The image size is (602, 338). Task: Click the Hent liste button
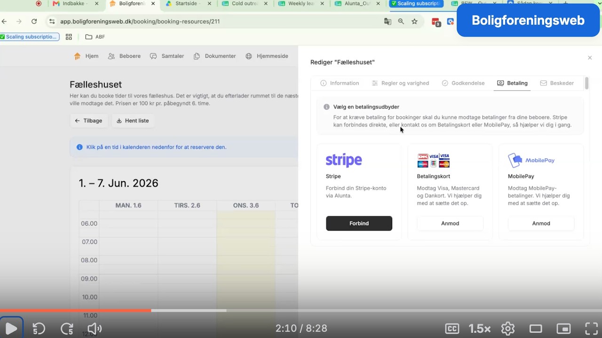click(x=133, y=121)
